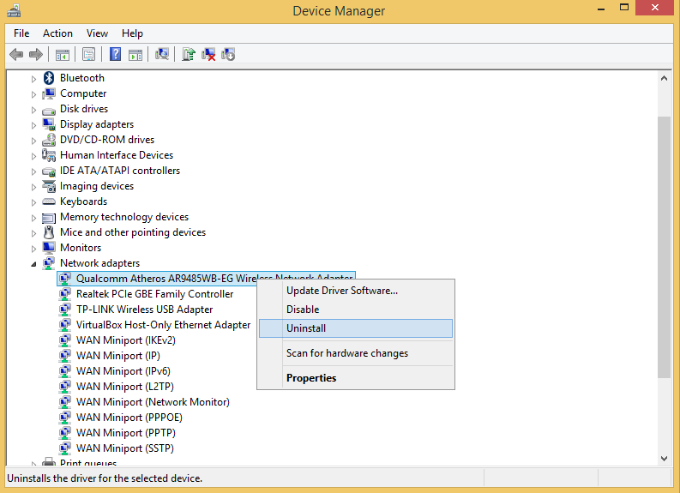Select WAN Miniport (PPTP)

point(126,433)
